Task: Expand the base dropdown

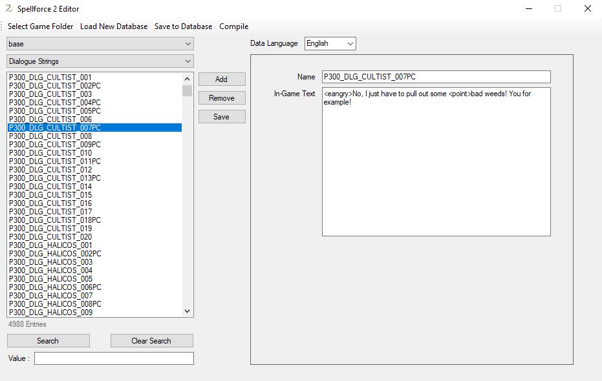Action: click(100, 44)
